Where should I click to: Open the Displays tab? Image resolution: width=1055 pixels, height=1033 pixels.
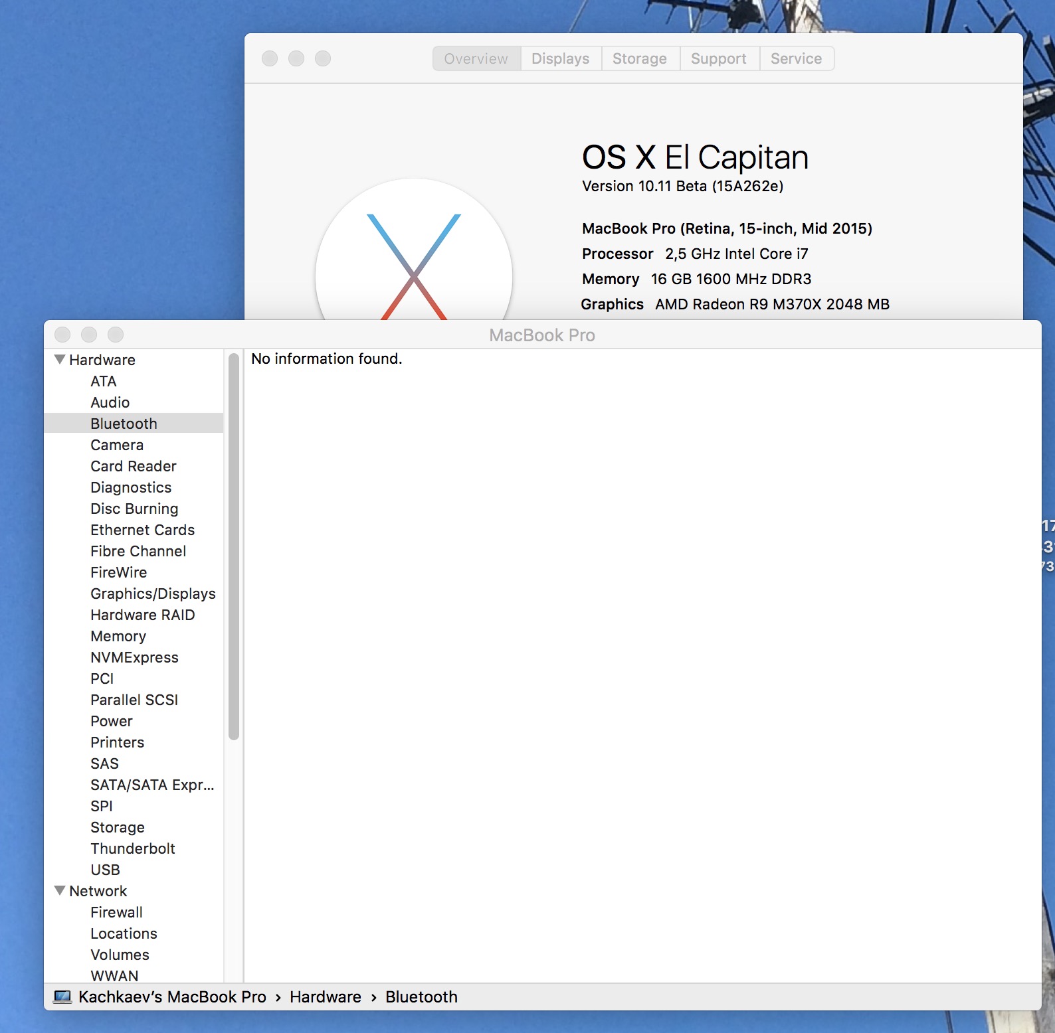(x=561, y=58)
